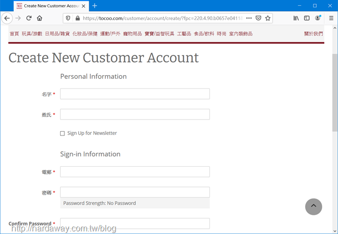Bookmark this page with star icon
This screenshot has width=338, height=234.
click(268, 18)
